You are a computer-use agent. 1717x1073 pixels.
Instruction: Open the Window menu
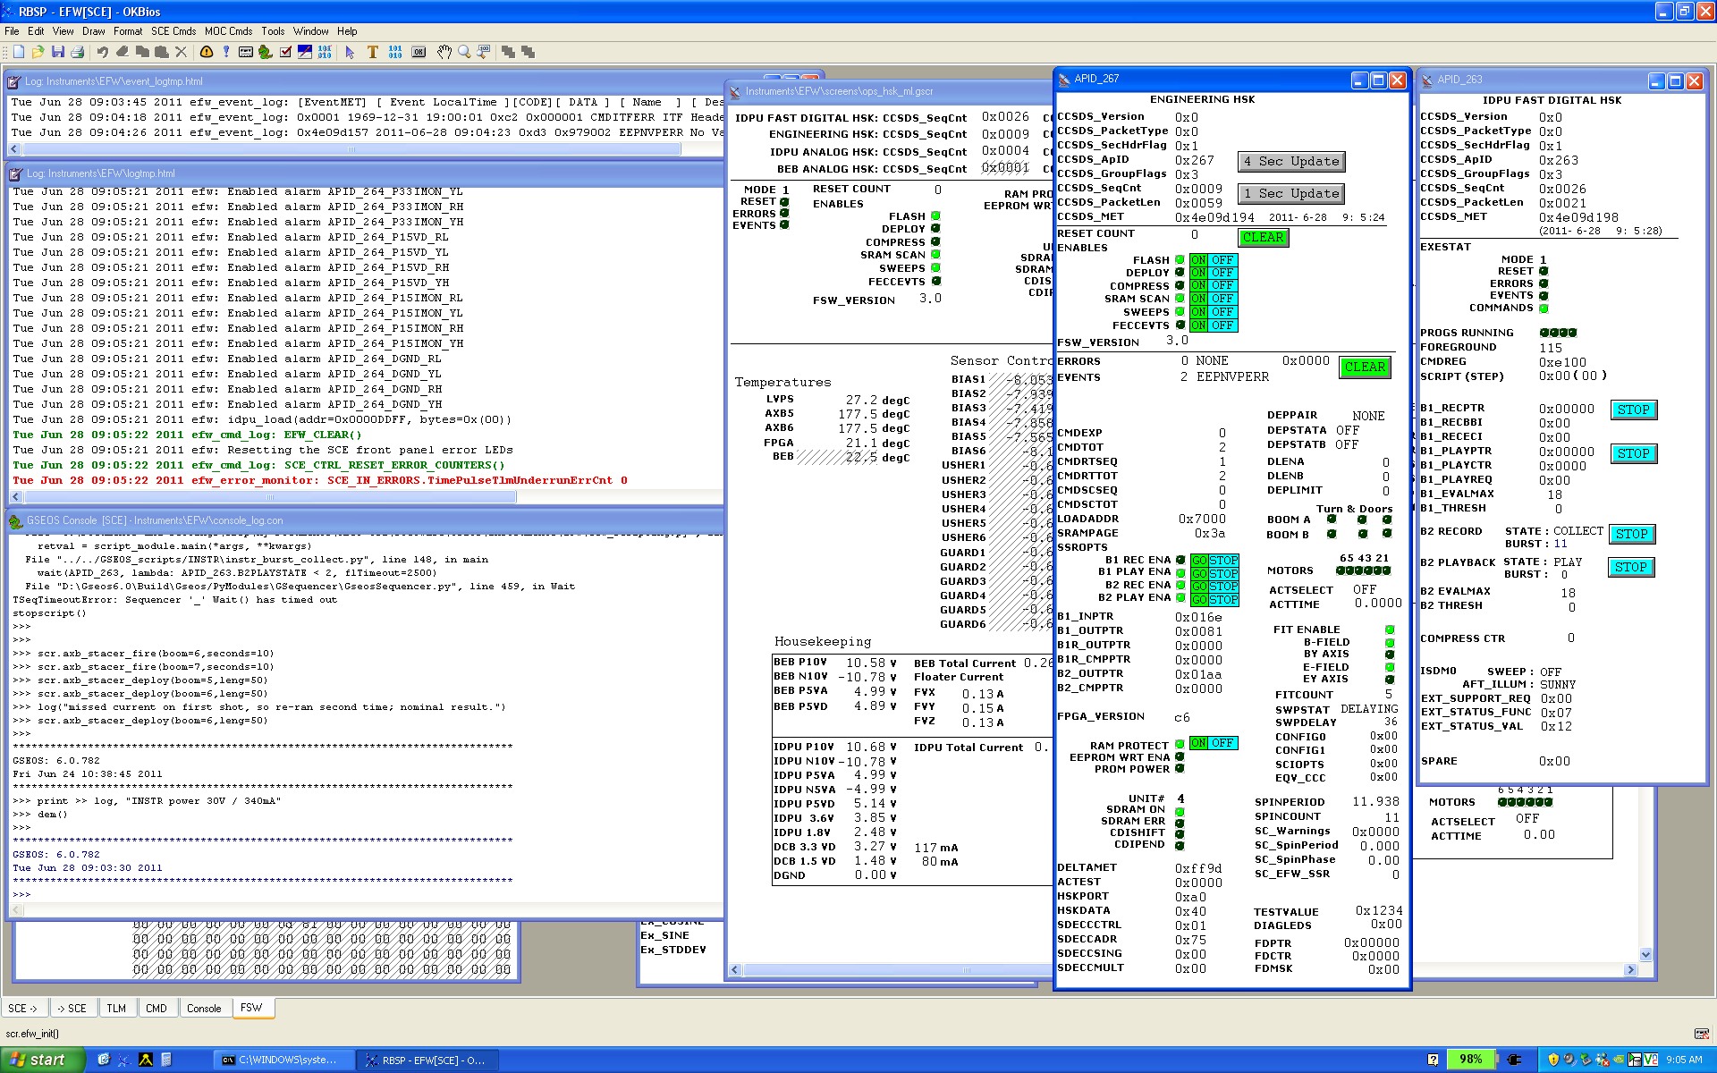coord(310,30)
